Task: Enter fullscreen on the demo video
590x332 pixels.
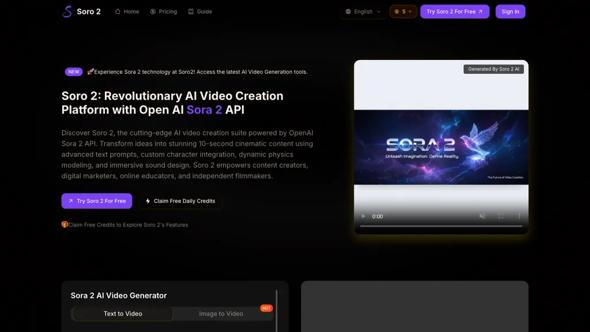Action: click(x=501, y=216)
